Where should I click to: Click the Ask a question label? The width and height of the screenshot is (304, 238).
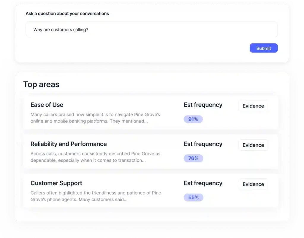point(67,13)
